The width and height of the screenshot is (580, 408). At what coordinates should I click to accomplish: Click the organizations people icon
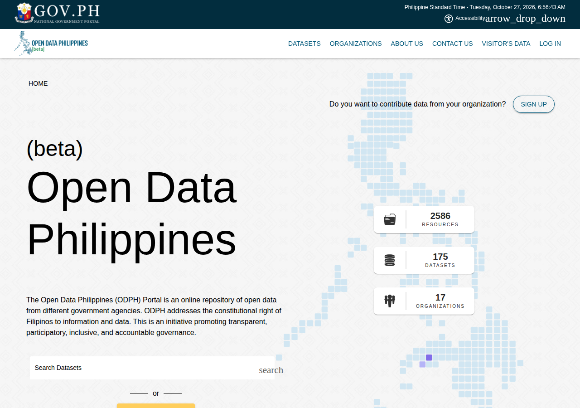point(390,301)
